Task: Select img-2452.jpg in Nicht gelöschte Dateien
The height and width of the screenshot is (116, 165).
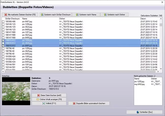Action: pyautogui.click(x=139, y=84)
